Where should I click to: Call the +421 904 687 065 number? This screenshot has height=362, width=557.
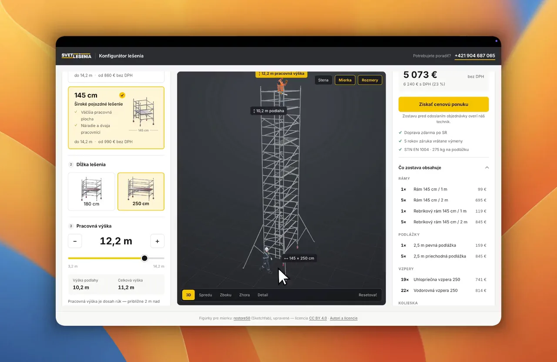coord(475,56)
